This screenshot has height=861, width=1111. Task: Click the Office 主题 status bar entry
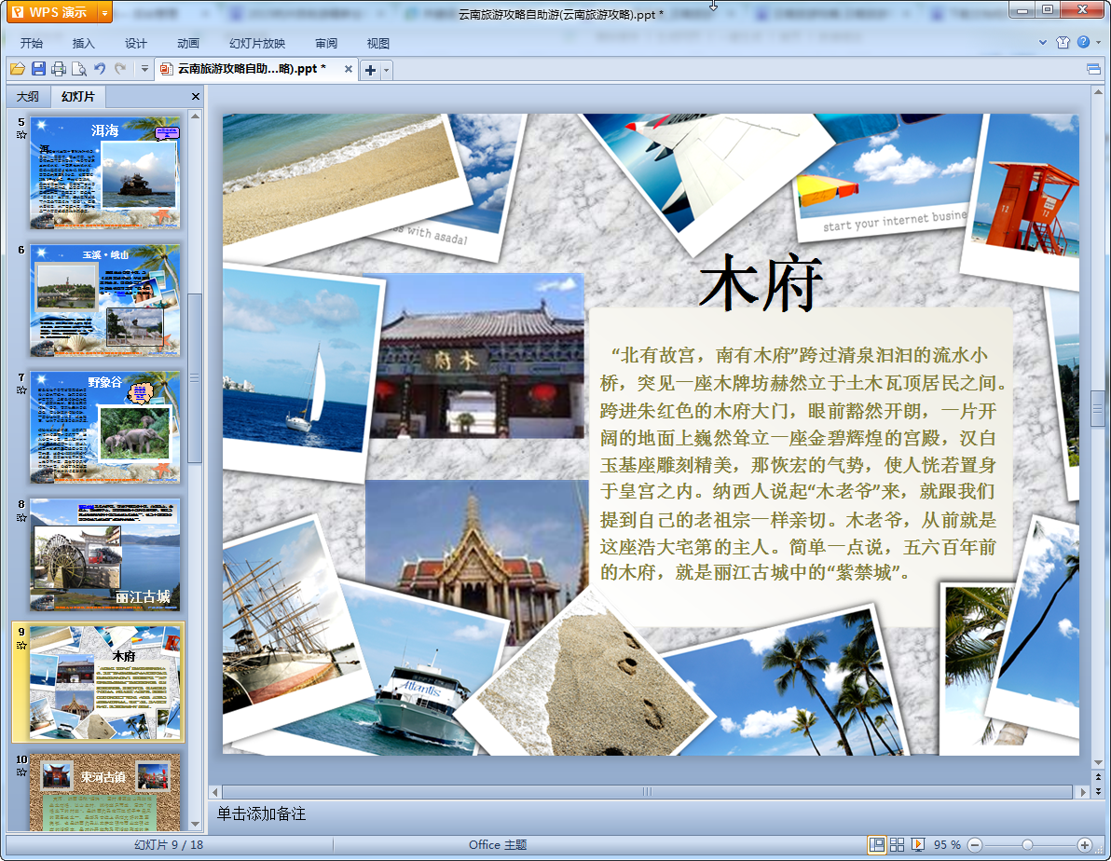point(498,845)
